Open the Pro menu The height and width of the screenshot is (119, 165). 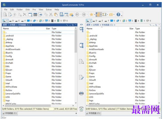(34, 10)
